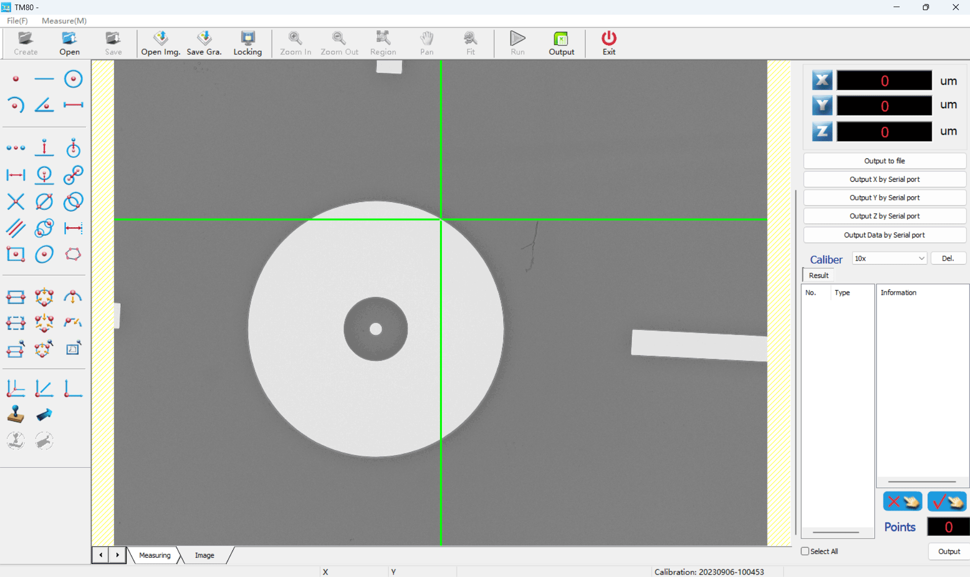Screen dimensions: 970x577
Task: Click Output X by Serial port
Action: (x=884, y=179)
